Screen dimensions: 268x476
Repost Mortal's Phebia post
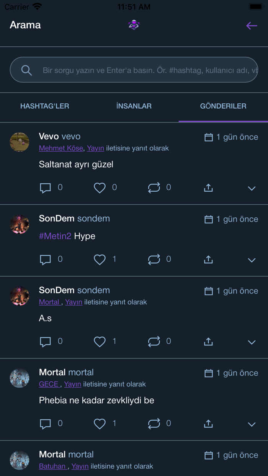pyautogui.click(x=154, y=424)
